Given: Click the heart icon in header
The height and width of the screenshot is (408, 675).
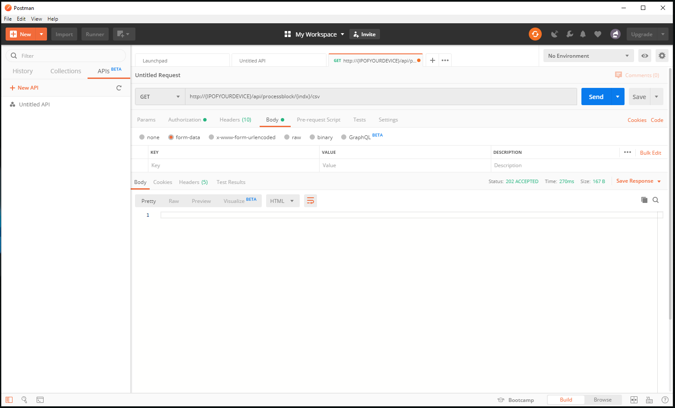Looking at the screenshot, I should (x=598, y=34).
